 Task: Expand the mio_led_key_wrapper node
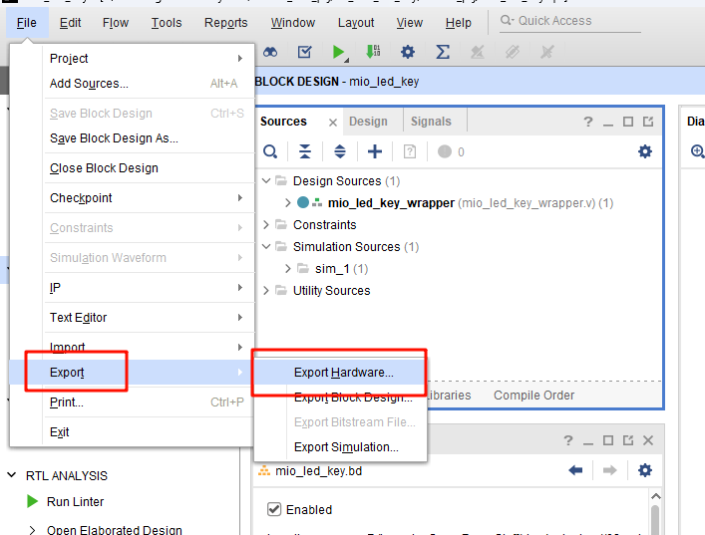pyautogui.click(x=288, y=203)
